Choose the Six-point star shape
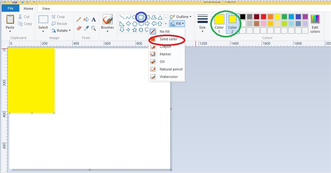Screen dimensions: 331x173 141,30
